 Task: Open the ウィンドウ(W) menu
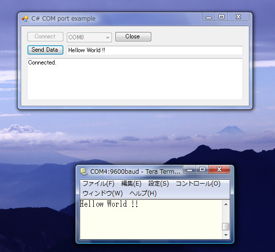[103, 193]
